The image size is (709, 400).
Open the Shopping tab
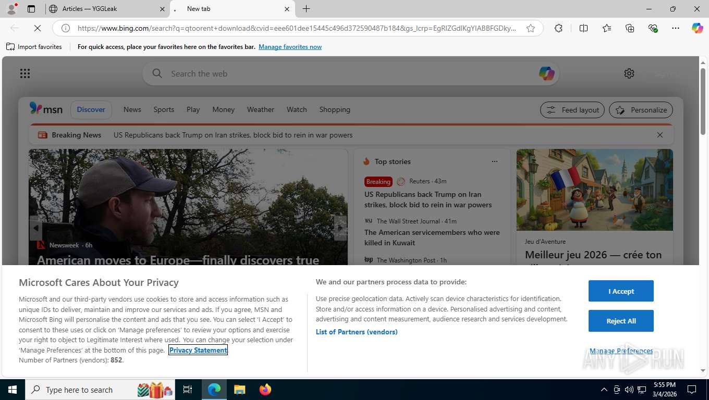(x=335, y=109)
